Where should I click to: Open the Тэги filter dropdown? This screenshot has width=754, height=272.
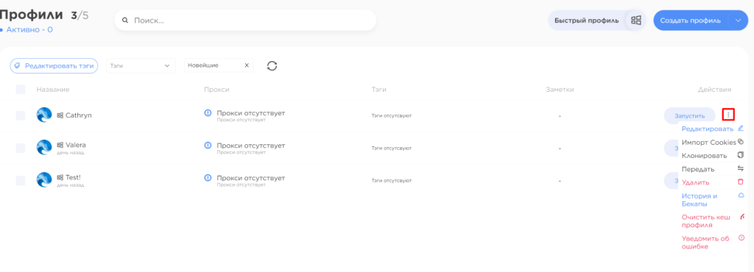[x=141, y=65]
